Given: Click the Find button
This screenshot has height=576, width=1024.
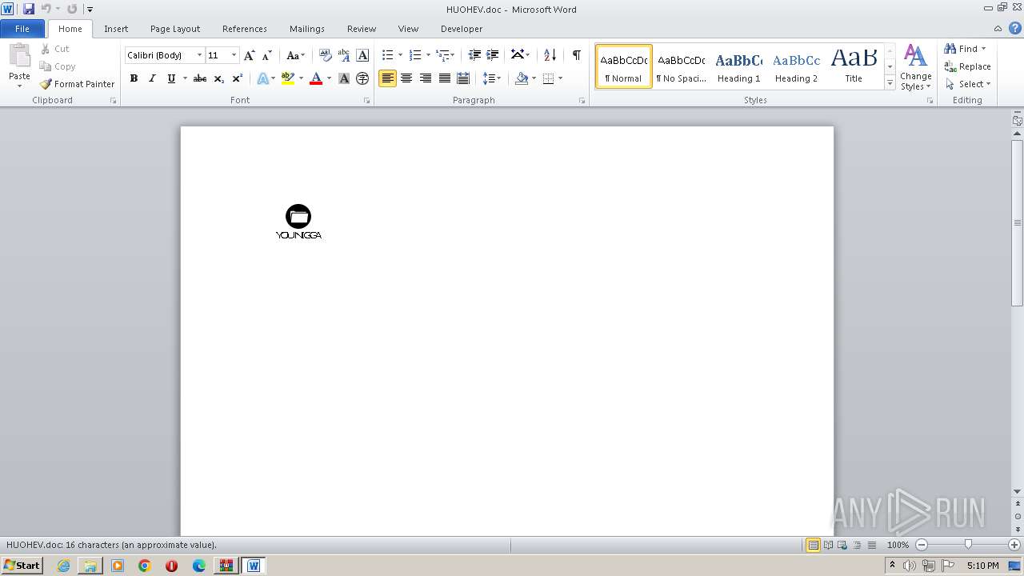Looking at the screenshot, I should 965,49.
